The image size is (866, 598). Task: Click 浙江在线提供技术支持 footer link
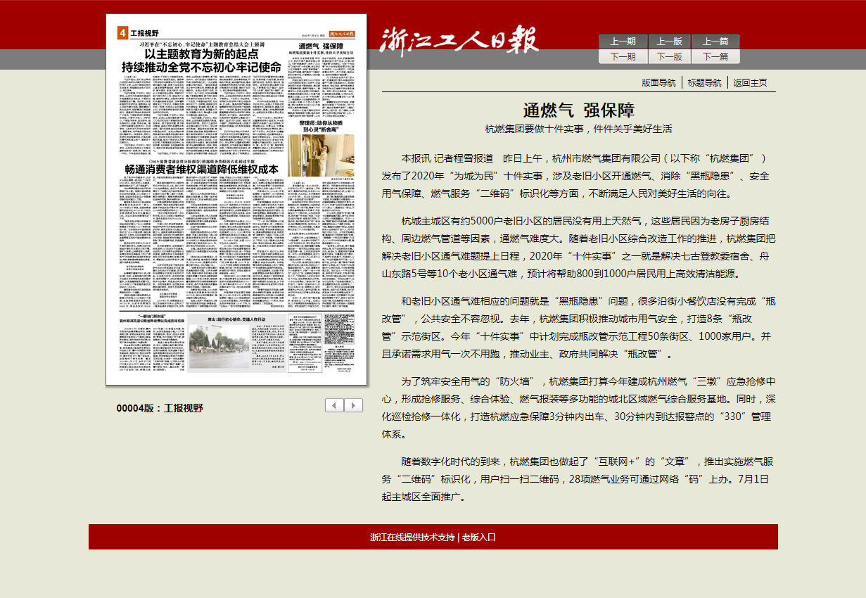412,537
